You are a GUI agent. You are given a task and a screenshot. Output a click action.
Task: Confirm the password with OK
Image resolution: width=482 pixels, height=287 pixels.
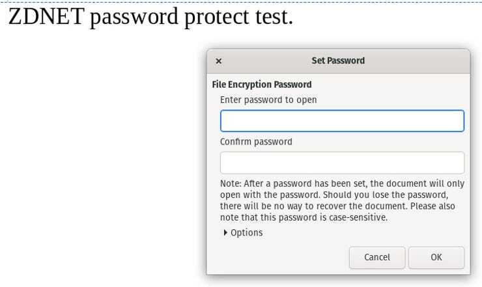pyautogui.click(x=436, y=257)
